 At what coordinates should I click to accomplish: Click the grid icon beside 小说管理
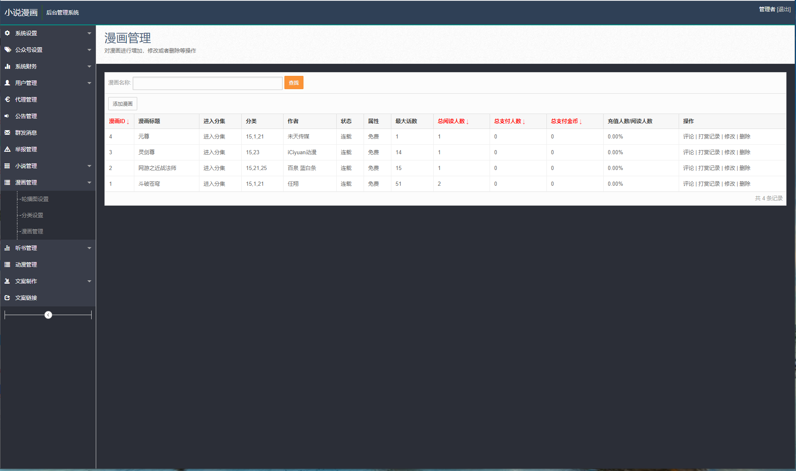point(7,166)
